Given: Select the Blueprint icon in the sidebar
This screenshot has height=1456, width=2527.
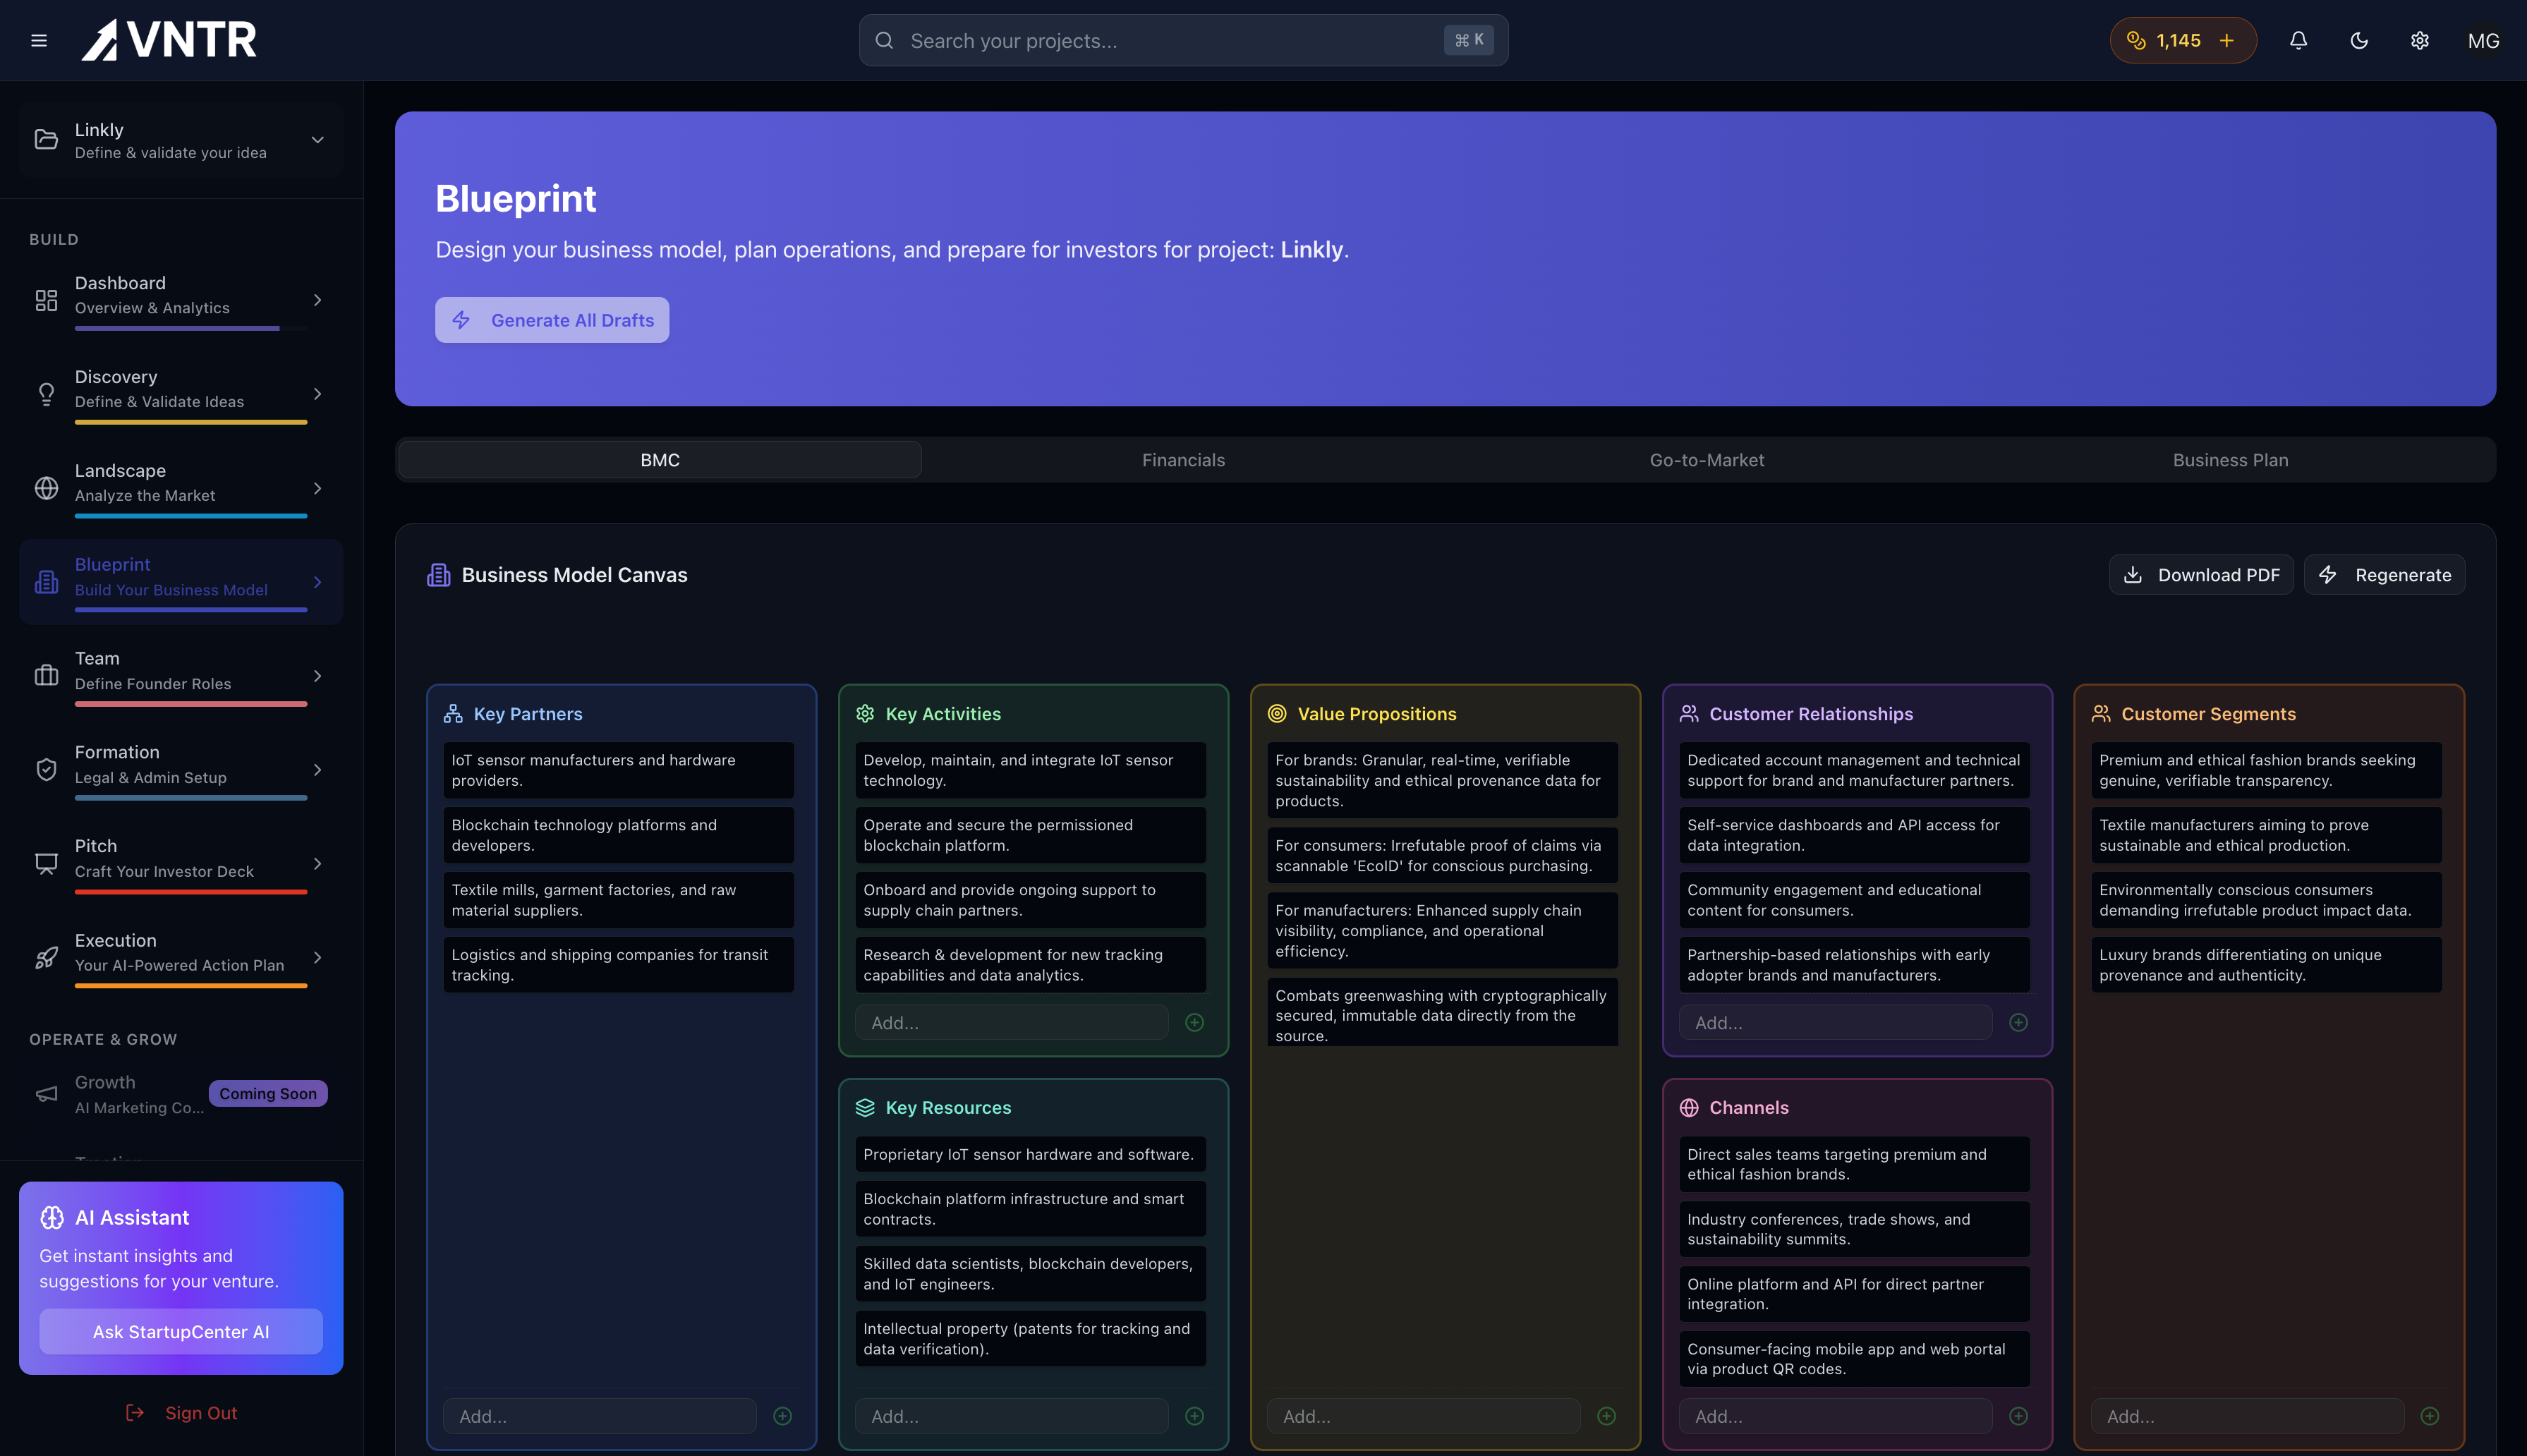Looking at the screenshot, I should (46, 581).
